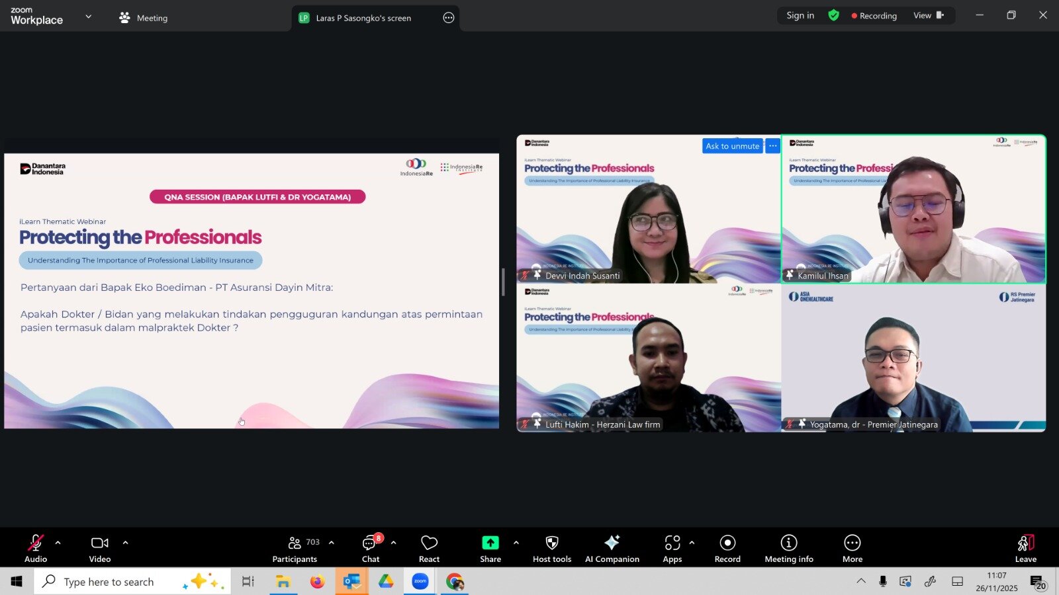The width and height of the screenshot is (1059, 595).
Task: Open Host tools shield icon
Action: [551, 549]
